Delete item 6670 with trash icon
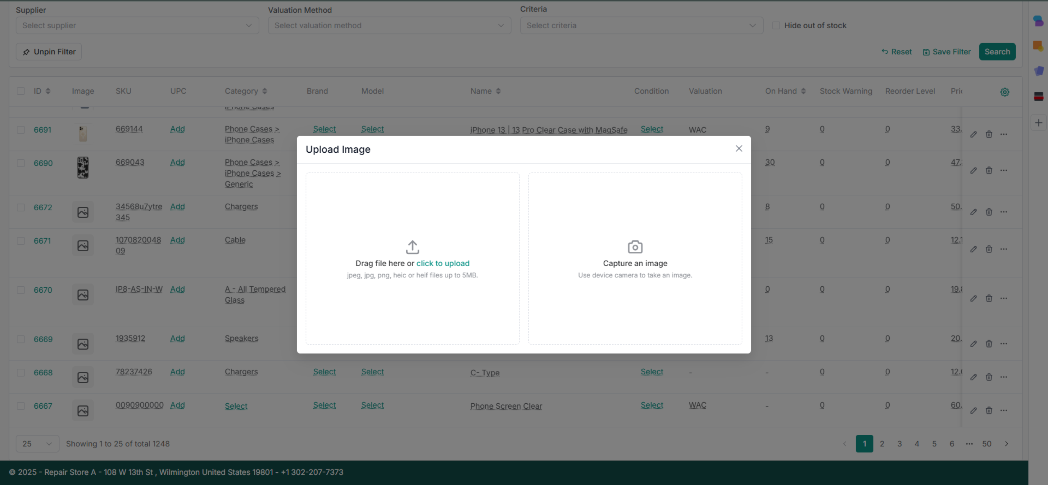This screenshot has height=485, width=1048. (x=989, y=299)
